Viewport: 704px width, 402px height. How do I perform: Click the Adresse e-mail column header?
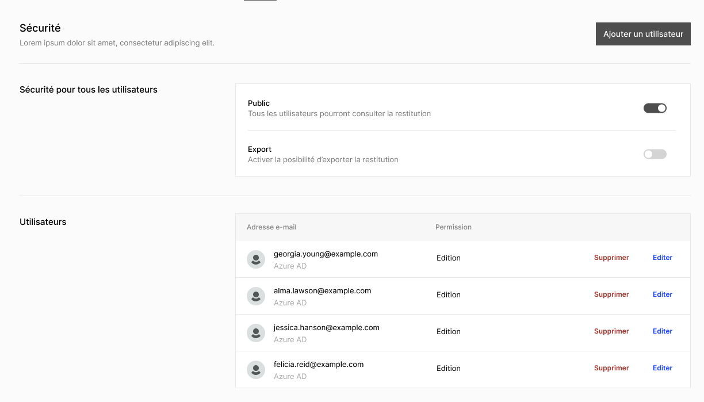[x=271, y=227]
